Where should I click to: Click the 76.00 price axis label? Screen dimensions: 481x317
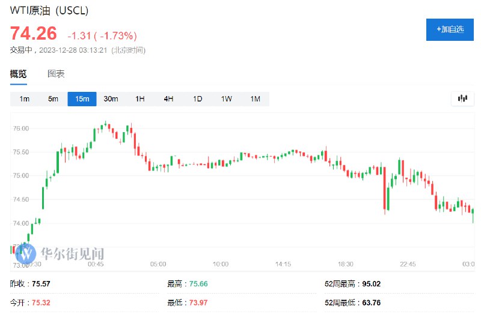point(21,128)
